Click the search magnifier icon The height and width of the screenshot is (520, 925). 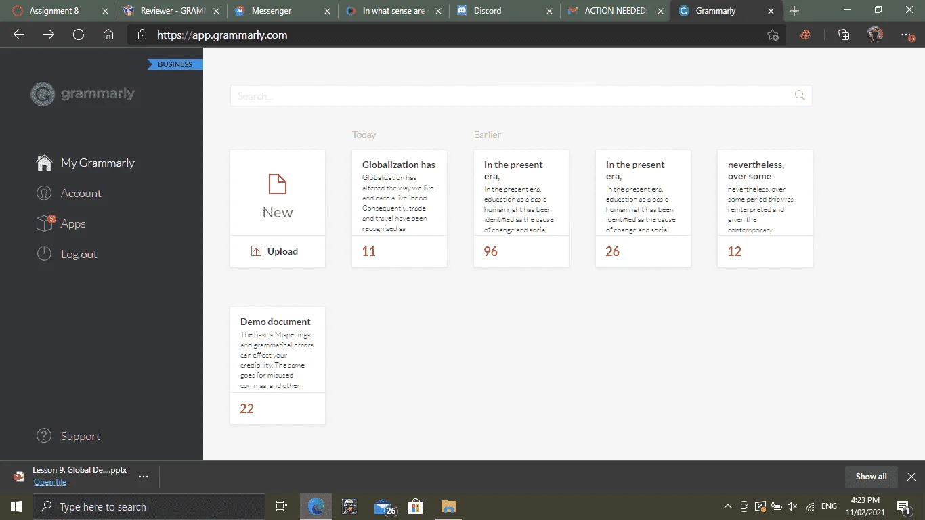click(800, 95)
